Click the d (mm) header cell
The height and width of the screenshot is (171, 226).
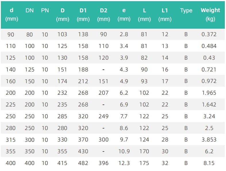pos(11,15)
